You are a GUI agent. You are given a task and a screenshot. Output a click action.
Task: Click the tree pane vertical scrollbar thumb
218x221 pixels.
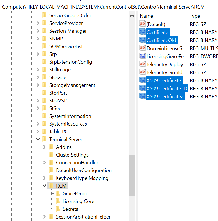132,175
